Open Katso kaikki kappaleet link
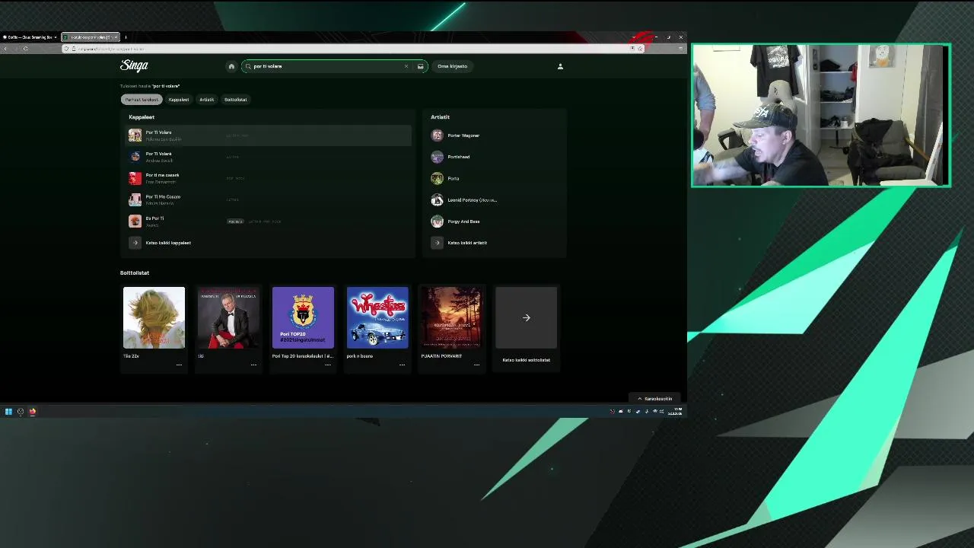This screenshot has width=974, height=548. (168, 243)
